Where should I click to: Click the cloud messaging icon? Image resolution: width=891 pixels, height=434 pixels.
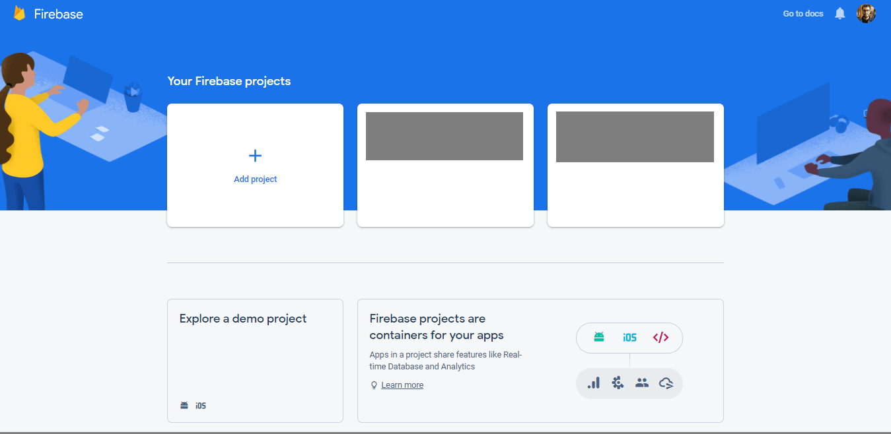click(x=666, y=383)
